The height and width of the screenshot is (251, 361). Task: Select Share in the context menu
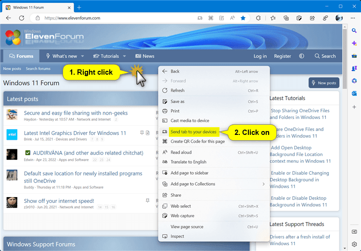point(214,195)
